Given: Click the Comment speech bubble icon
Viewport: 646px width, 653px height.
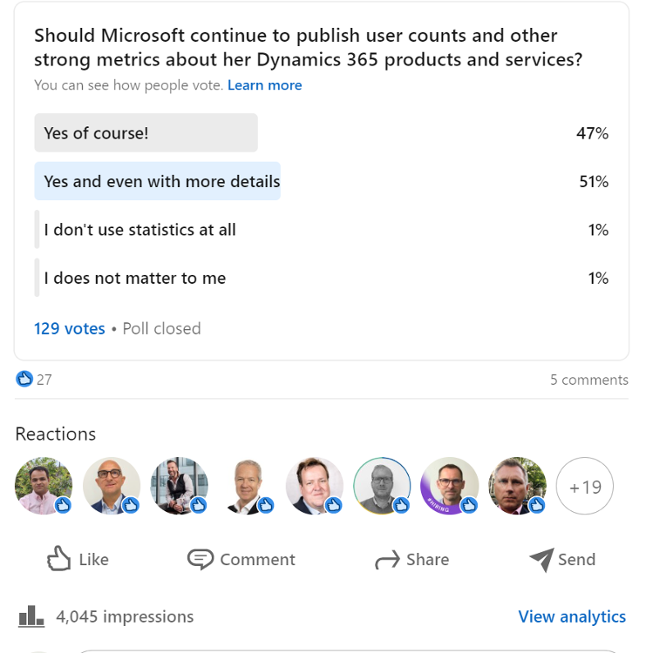Looking at the screenshot, I should pos(201,559).
